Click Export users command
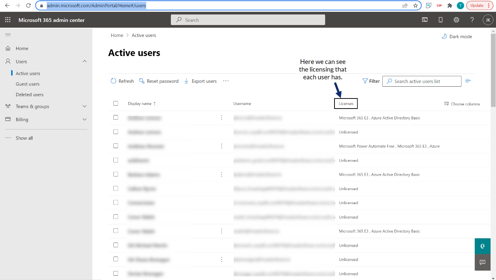 (200, 81)
